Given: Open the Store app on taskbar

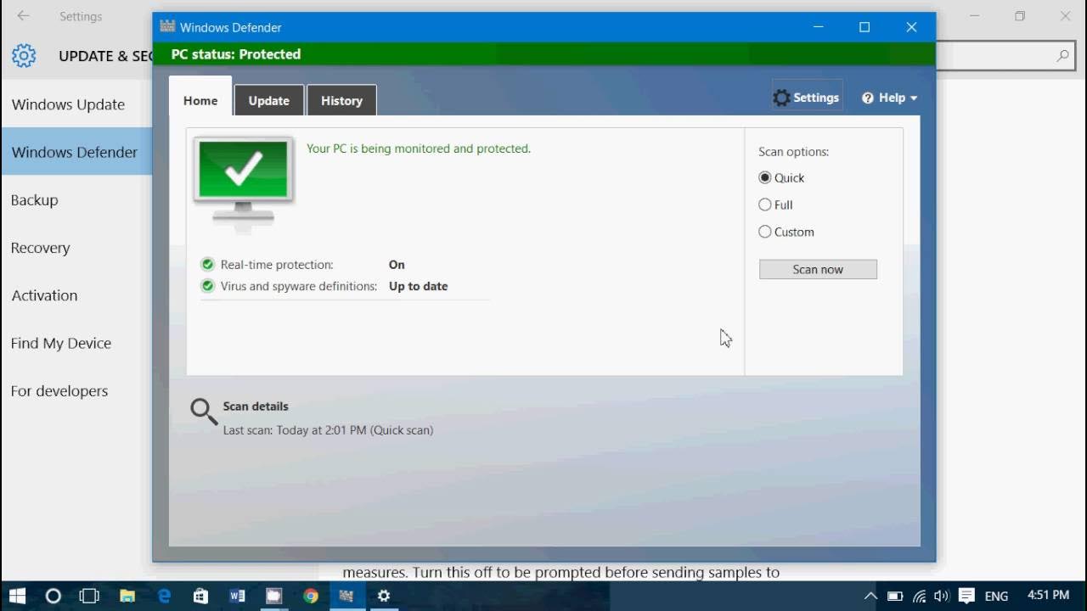Looking at the screenshot, I should (200, 596).
